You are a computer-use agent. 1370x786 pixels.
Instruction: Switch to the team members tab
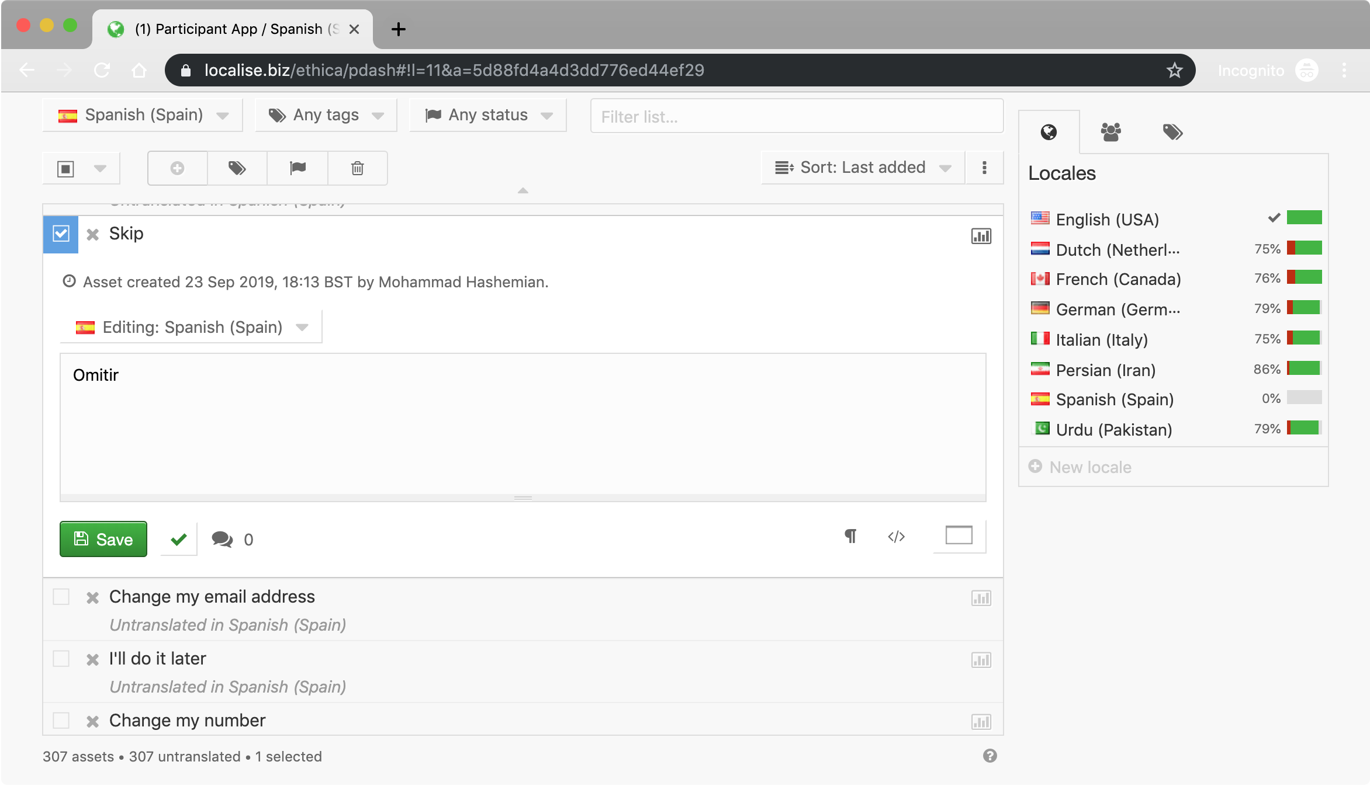(x=1110, y=132)
